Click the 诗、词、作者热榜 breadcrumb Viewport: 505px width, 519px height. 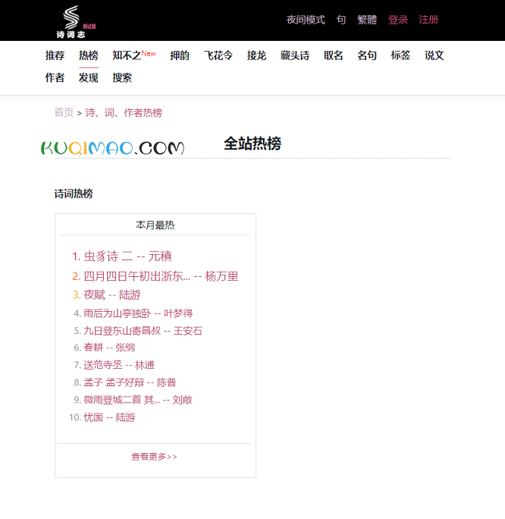124,113
